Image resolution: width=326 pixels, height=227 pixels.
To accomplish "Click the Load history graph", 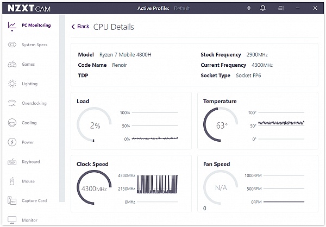I will tap(155, 126).
